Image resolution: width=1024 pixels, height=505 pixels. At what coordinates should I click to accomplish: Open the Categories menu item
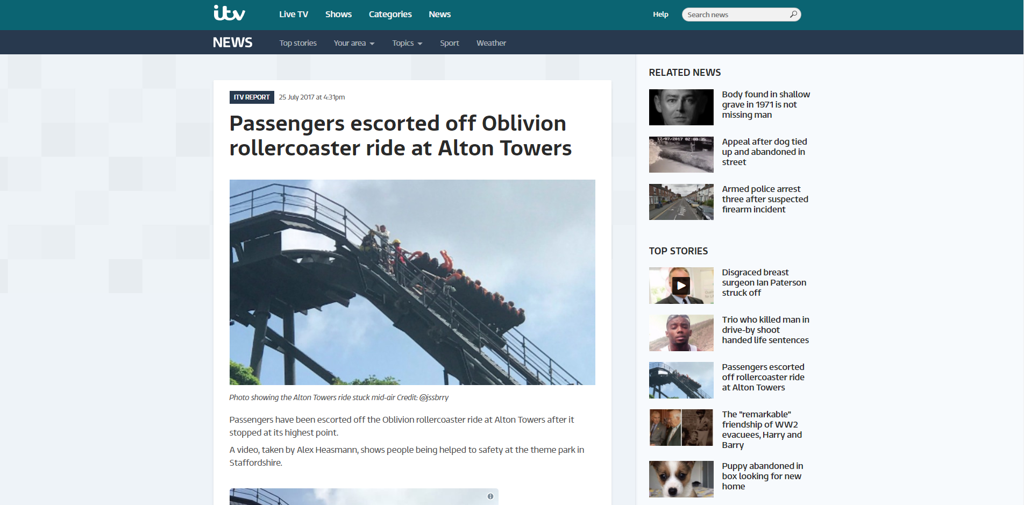pyautogui.click(x=390, y=15)
